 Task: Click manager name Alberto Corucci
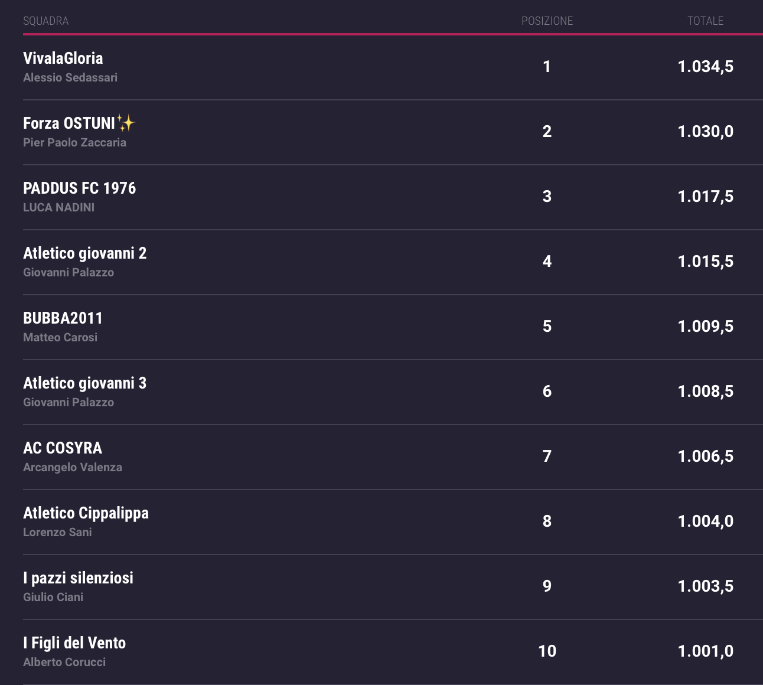pyautogui.click(x=64, y=663)
